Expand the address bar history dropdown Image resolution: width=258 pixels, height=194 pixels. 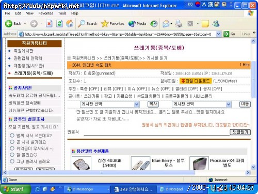[x=218, y=34]
